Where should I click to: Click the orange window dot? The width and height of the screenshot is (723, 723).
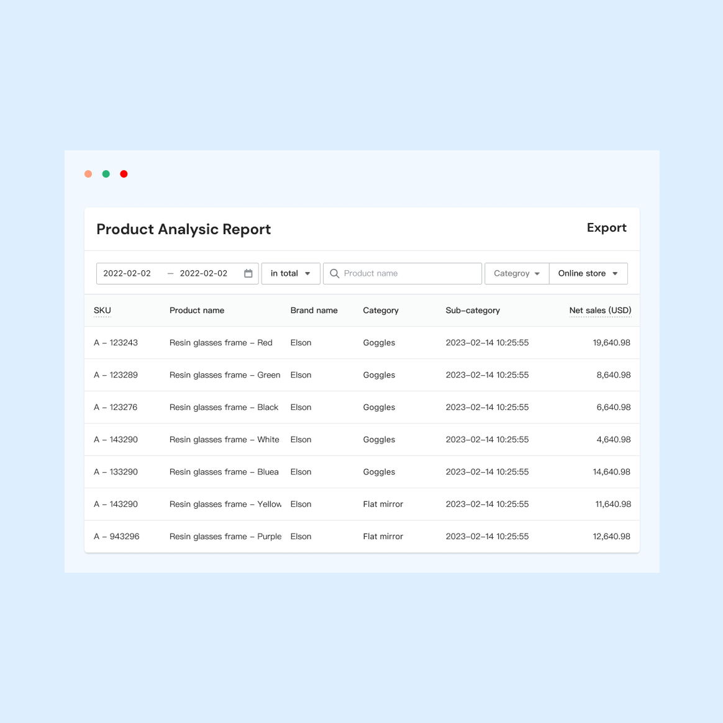pyautogui.click(x=88, y=174)
